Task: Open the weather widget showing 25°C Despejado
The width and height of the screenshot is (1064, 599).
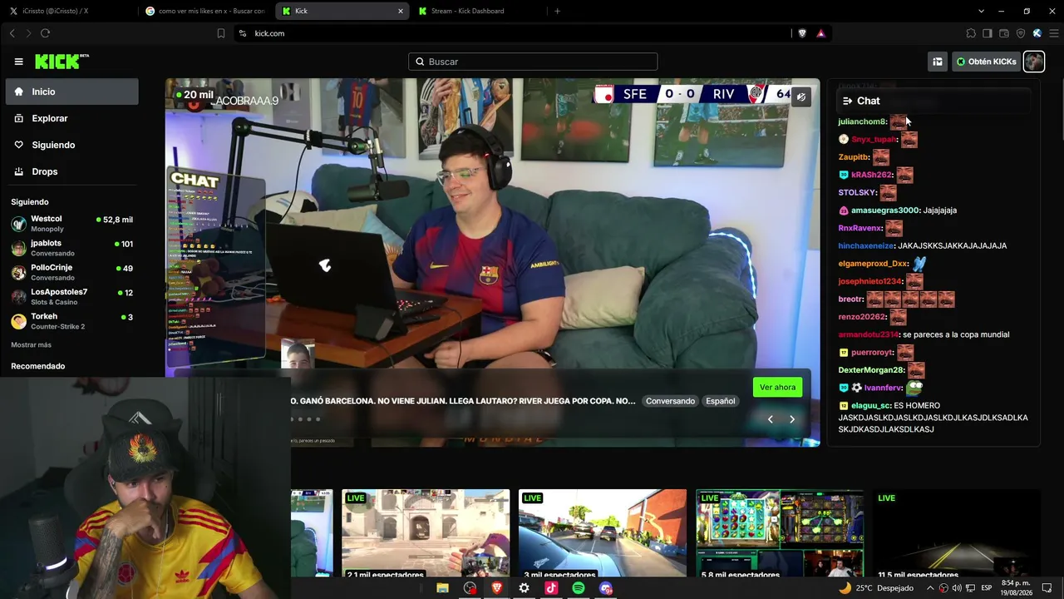Action: 876,588
